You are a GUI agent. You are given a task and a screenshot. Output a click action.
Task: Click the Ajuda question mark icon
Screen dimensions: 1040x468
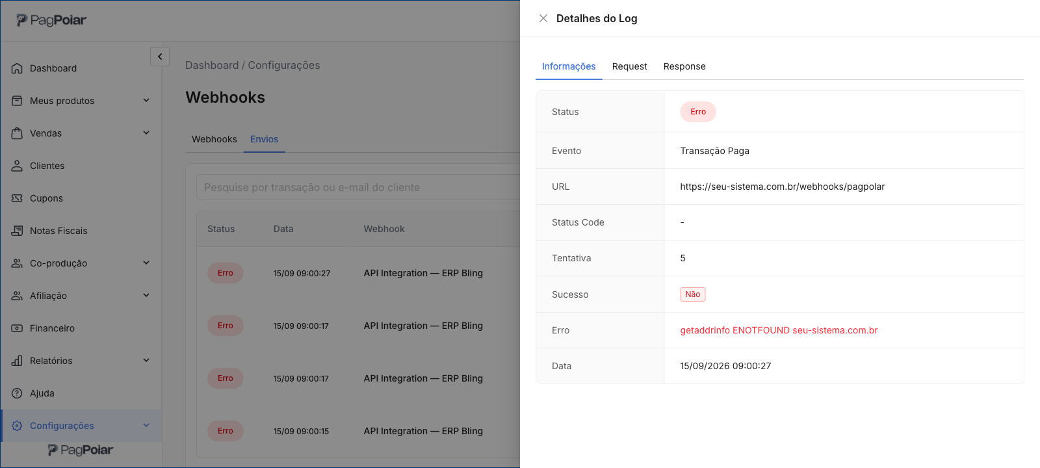pos(17,393)
